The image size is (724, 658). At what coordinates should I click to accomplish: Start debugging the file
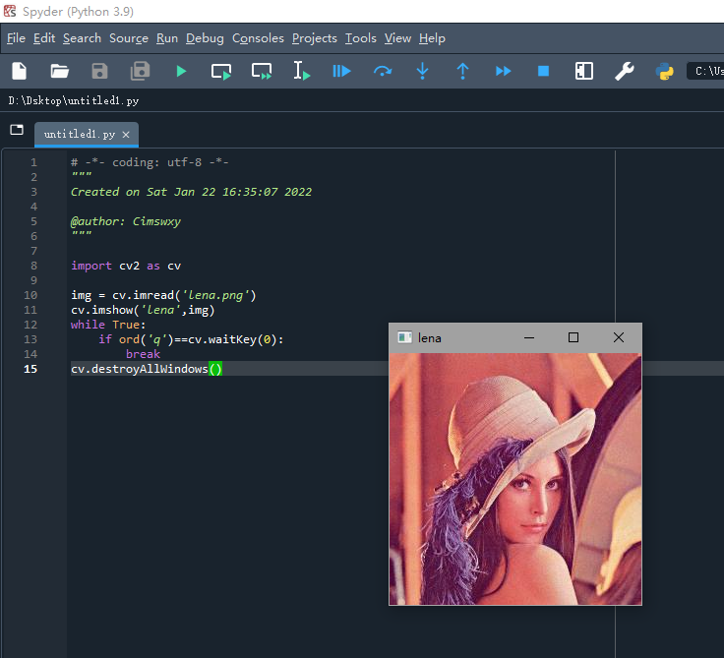click(x=341, y=71)
